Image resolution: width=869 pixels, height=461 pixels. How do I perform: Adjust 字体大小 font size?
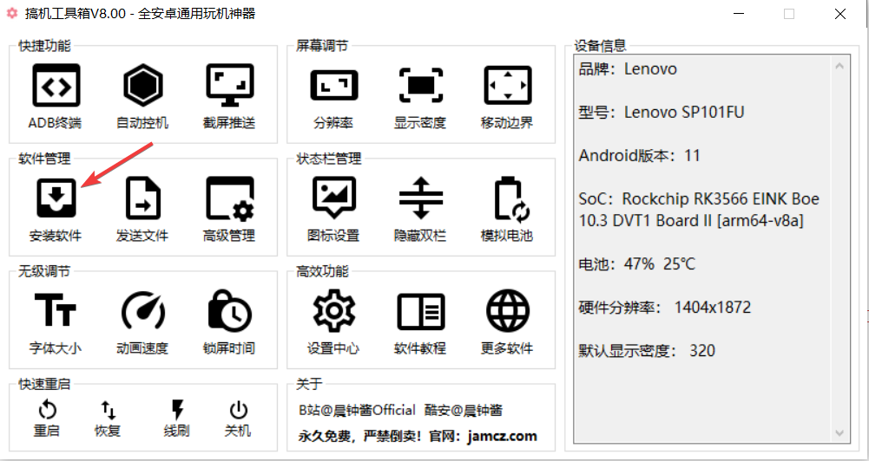[55, 322]
